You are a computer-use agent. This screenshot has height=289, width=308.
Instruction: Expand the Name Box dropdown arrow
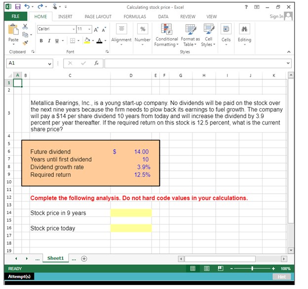[50, 64]
